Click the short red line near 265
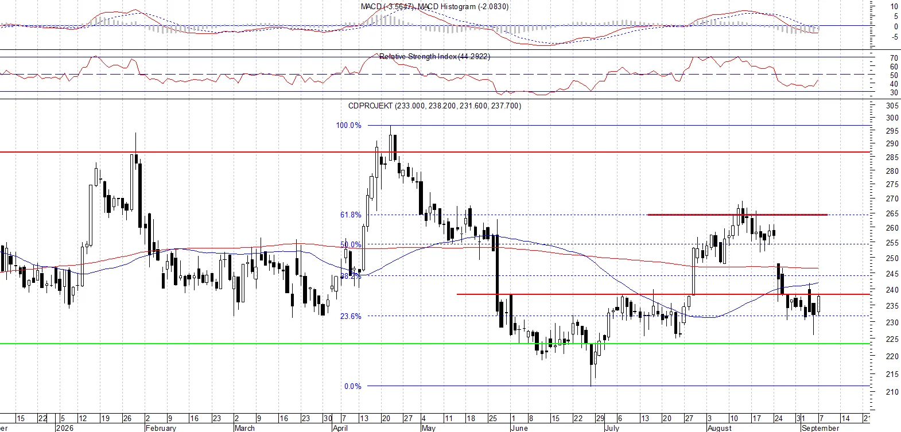The width and height of the screenshot is (901, 432). tap(737, 215)
